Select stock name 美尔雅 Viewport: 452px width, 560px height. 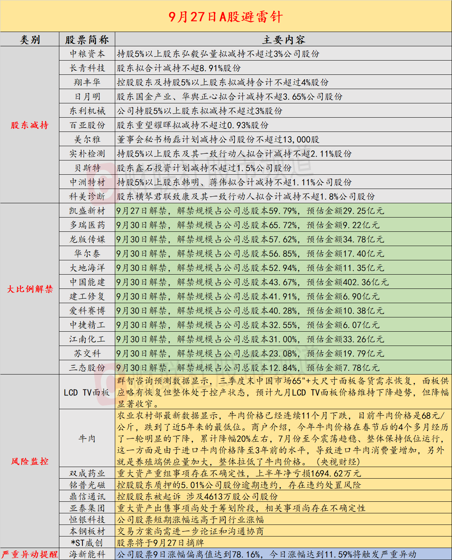click(87, 139)
